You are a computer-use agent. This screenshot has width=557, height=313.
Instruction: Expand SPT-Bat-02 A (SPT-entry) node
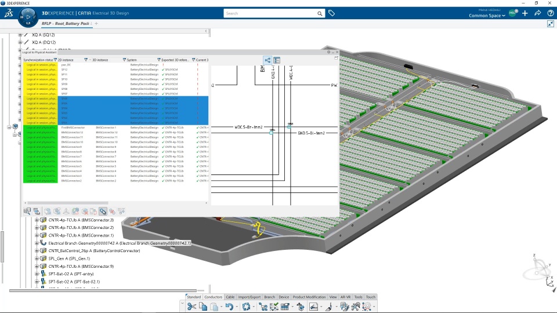pos(37,274)
